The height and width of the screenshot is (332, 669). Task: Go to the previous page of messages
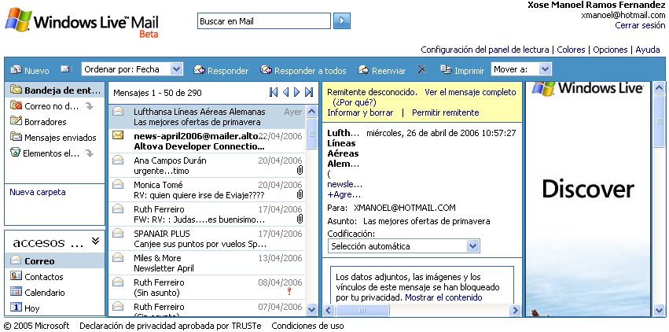tap(285, 92)
